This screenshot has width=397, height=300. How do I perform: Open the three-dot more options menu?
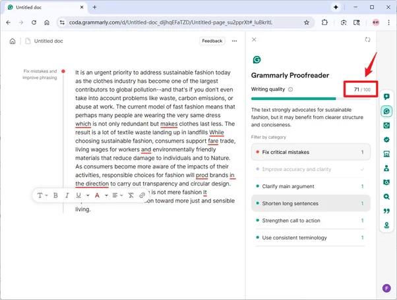click(x=234, y=41)
